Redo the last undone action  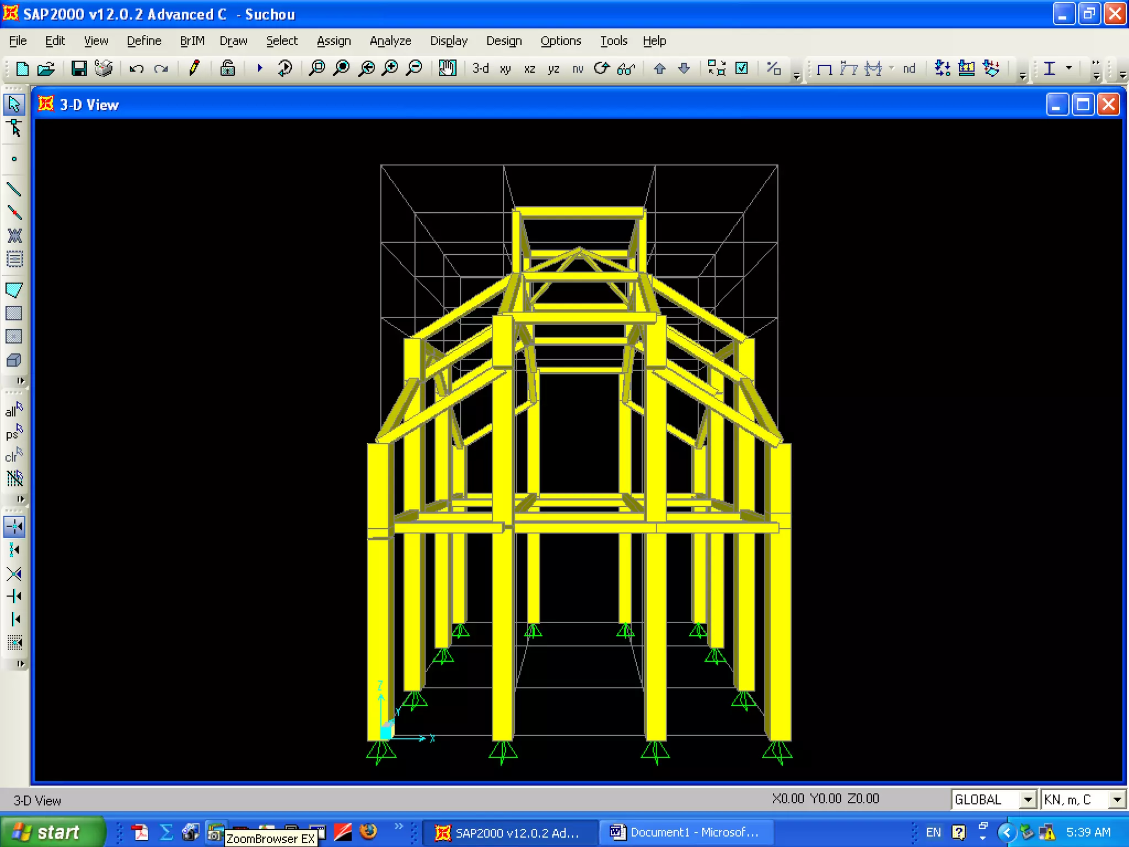click(161, 68)
